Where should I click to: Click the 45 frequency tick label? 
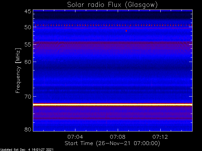(28, 11)
